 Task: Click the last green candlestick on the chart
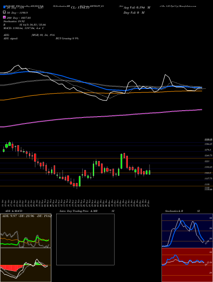(150, 172)
